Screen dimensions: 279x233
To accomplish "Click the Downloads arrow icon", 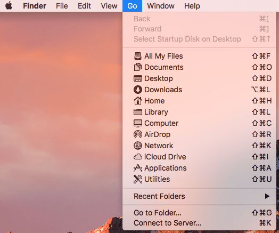I will click(138, 90).
